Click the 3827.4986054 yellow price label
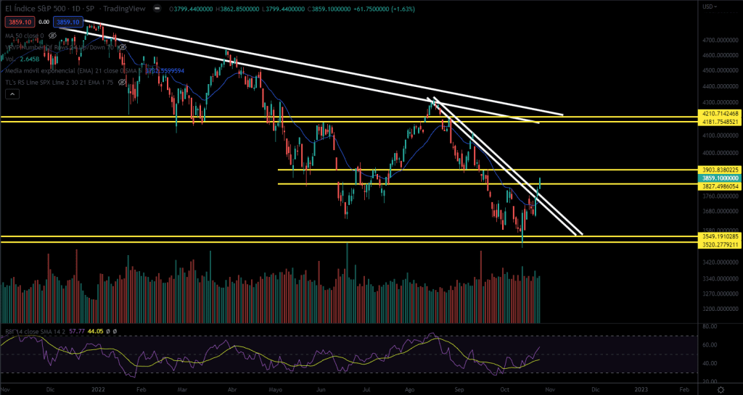743x395 pixels. (720, 187)
